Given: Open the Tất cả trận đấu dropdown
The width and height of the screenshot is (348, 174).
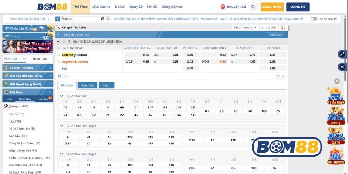Looking at the screenshot, I should tap(245, 27).
